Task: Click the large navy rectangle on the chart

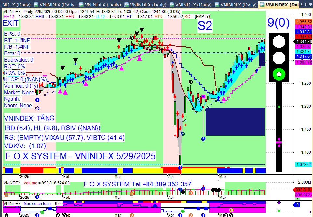Action: (x=235, y=122)
